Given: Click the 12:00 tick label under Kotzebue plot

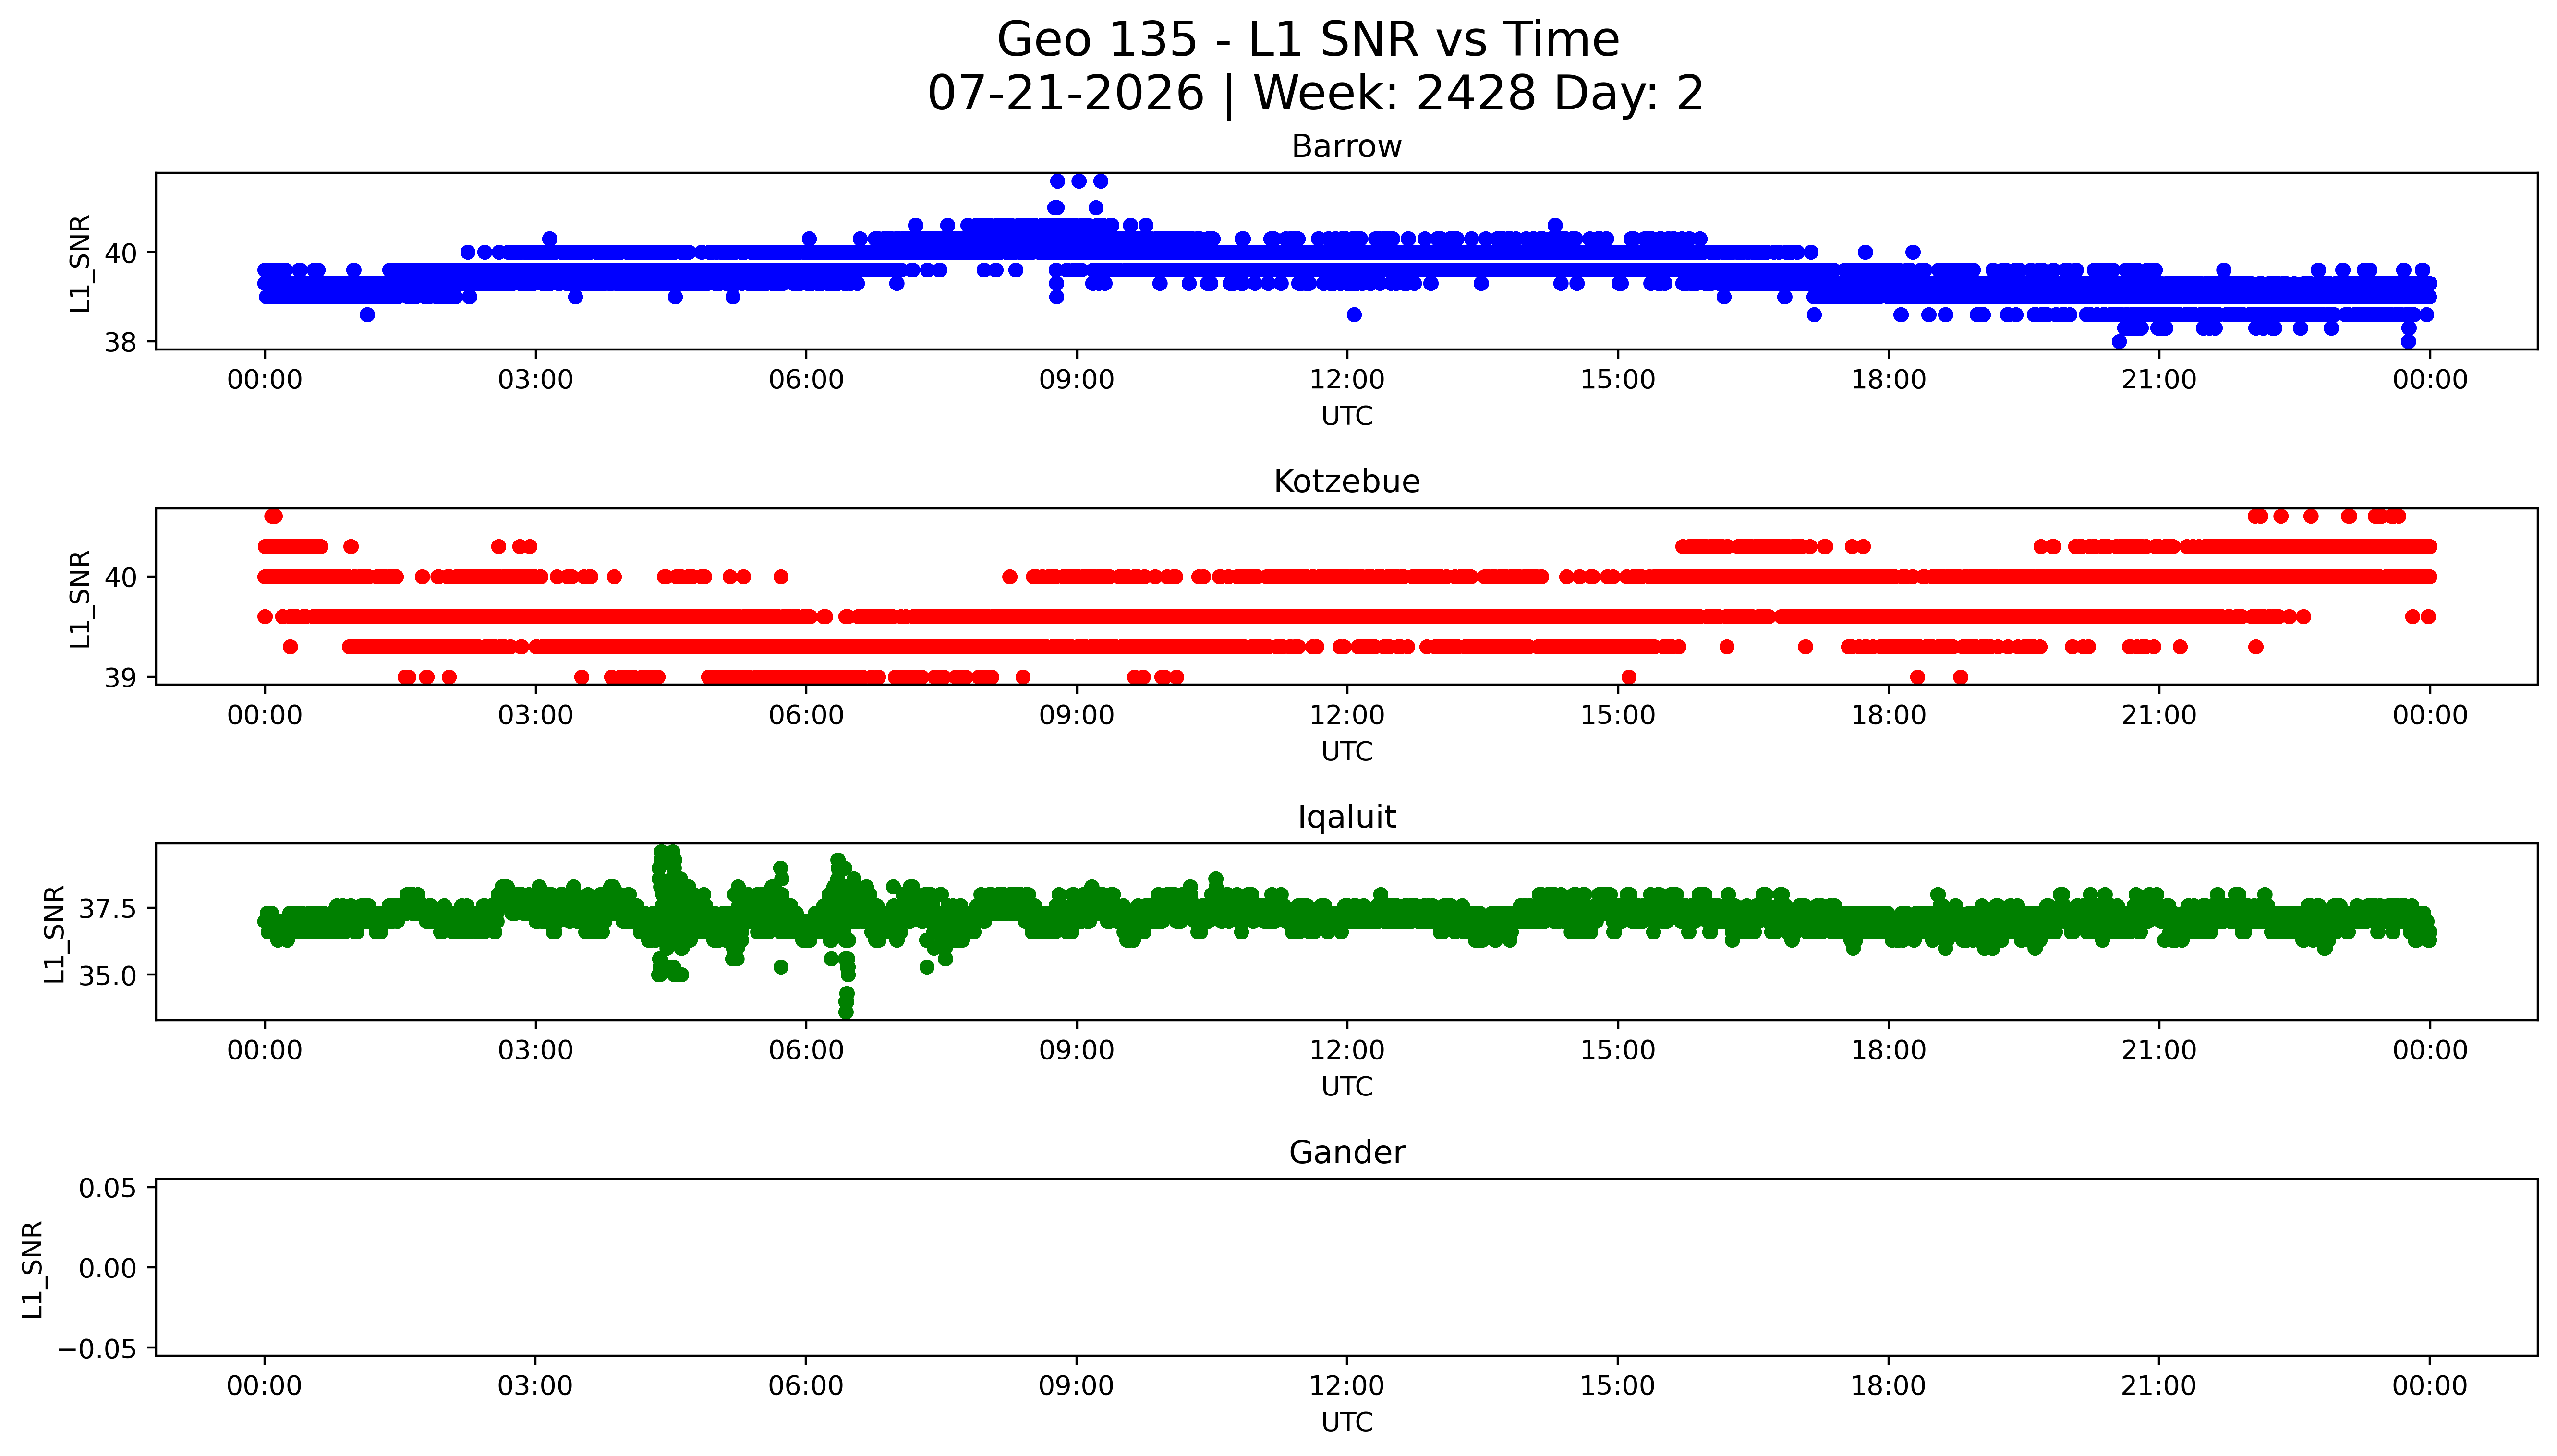Looking at the screenshot, I should tap(1346, 715).
